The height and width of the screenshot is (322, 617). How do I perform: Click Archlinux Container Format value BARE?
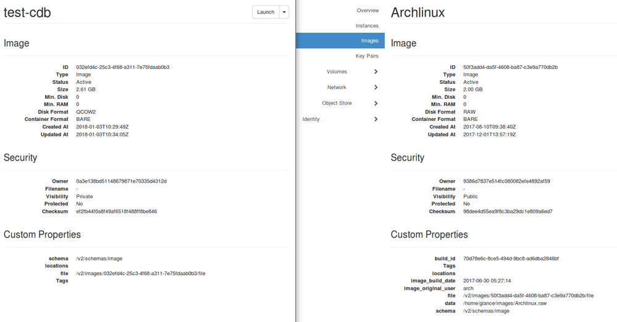coord(471,119)
